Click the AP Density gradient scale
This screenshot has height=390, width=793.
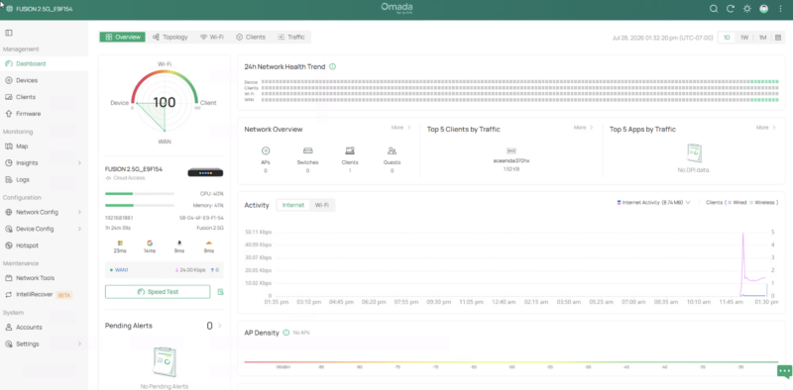point(510,361)
